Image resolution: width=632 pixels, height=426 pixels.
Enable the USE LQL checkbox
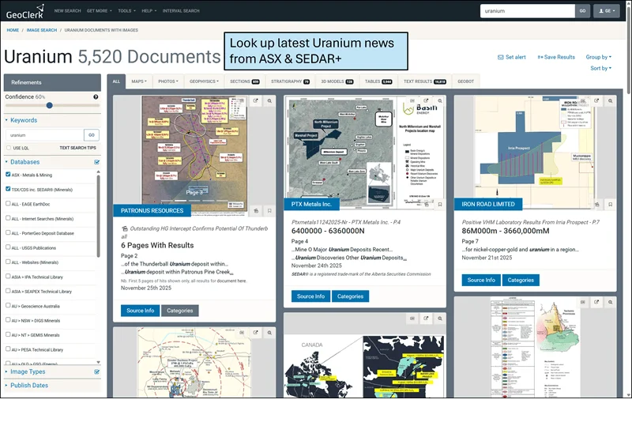tap(9, 148)
